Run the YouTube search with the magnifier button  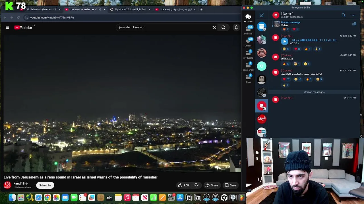pos(224,27)
